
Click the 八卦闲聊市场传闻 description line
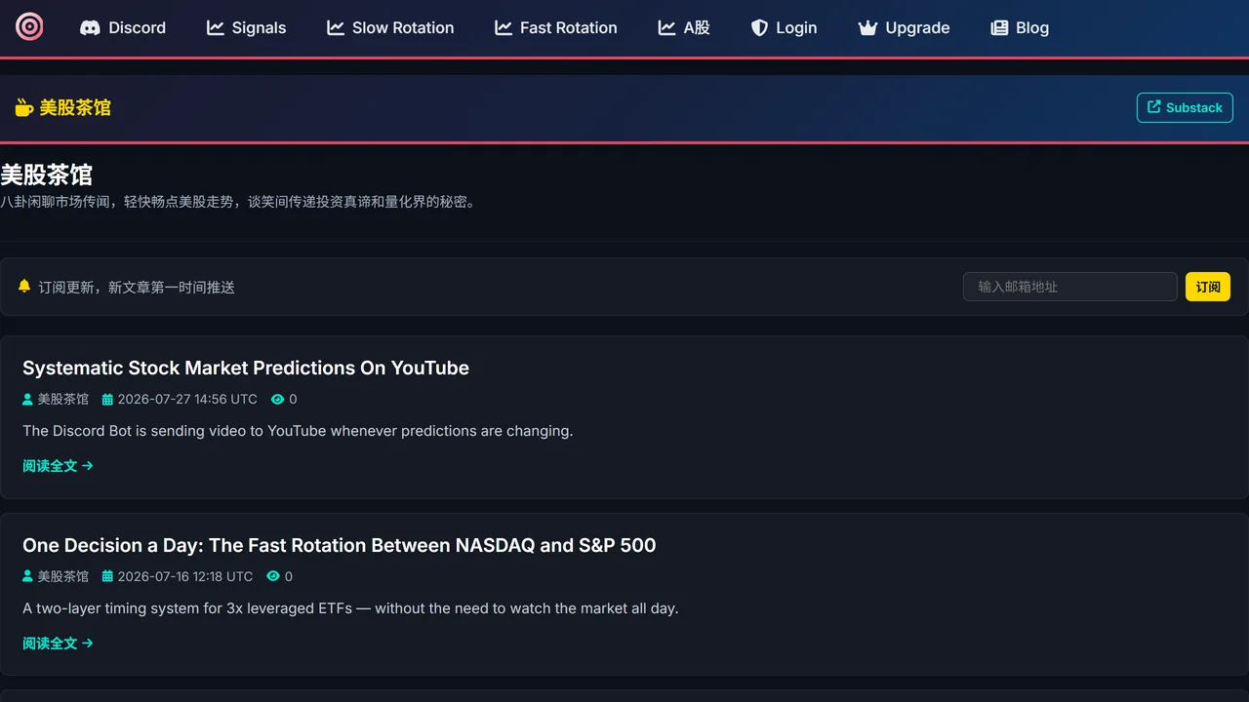click(238, 202)
